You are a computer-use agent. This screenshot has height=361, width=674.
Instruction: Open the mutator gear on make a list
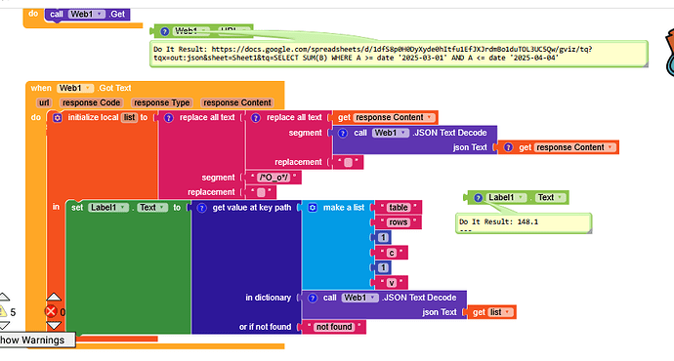(x=313, y=208)
